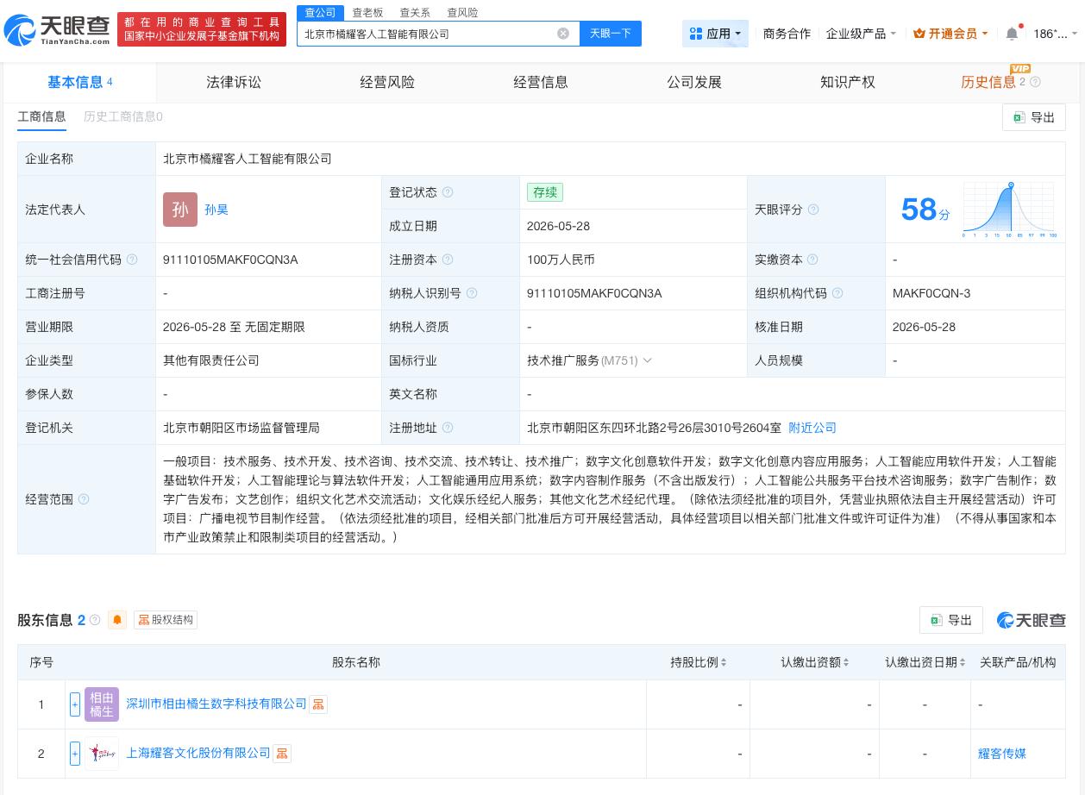This screenshot has height=795, width=1085.
Task: Select the 历史工商信息 sub-tab
Action: [123, 116]
